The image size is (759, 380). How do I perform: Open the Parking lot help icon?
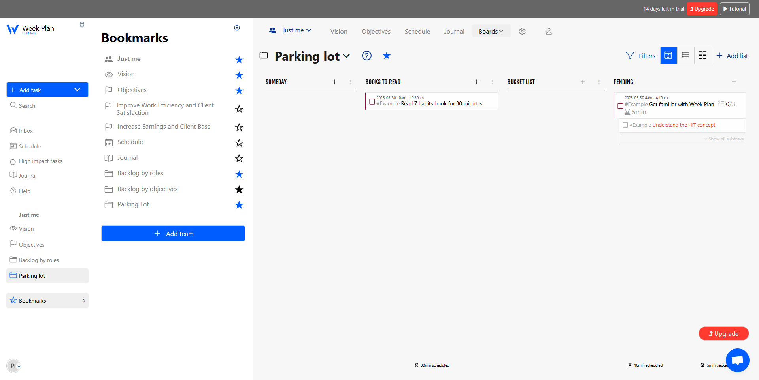pos(367,56)
